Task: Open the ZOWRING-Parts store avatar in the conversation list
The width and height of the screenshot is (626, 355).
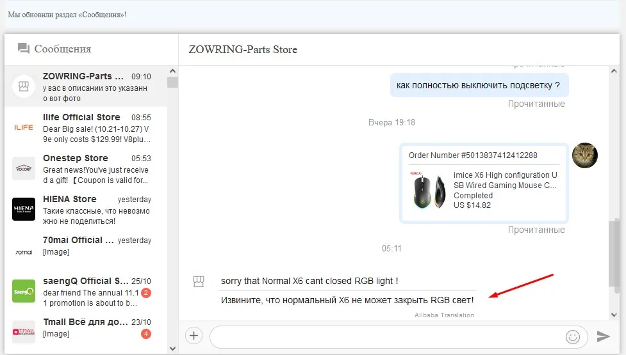Action: 24,86
